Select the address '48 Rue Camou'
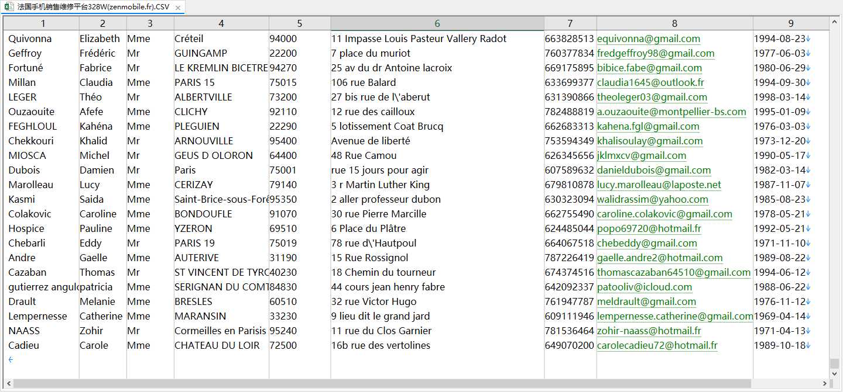 click(x=364, y=155)
